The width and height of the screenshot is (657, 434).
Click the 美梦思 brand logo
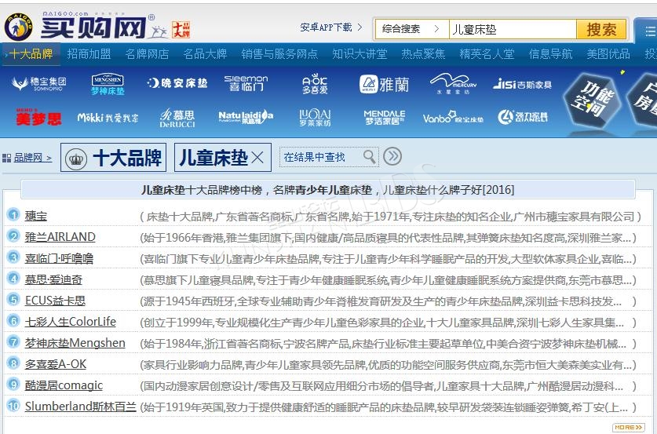coord(38,117)
